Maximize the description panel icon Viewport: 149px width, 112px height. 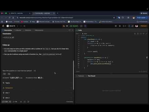(70, 30)
